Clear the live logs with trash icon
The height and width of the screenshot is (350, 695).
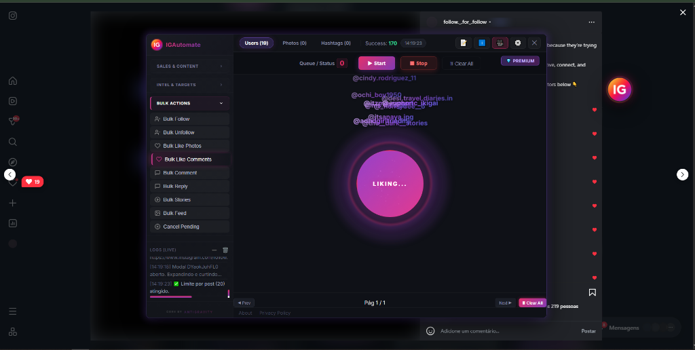(x=225, y=250)
